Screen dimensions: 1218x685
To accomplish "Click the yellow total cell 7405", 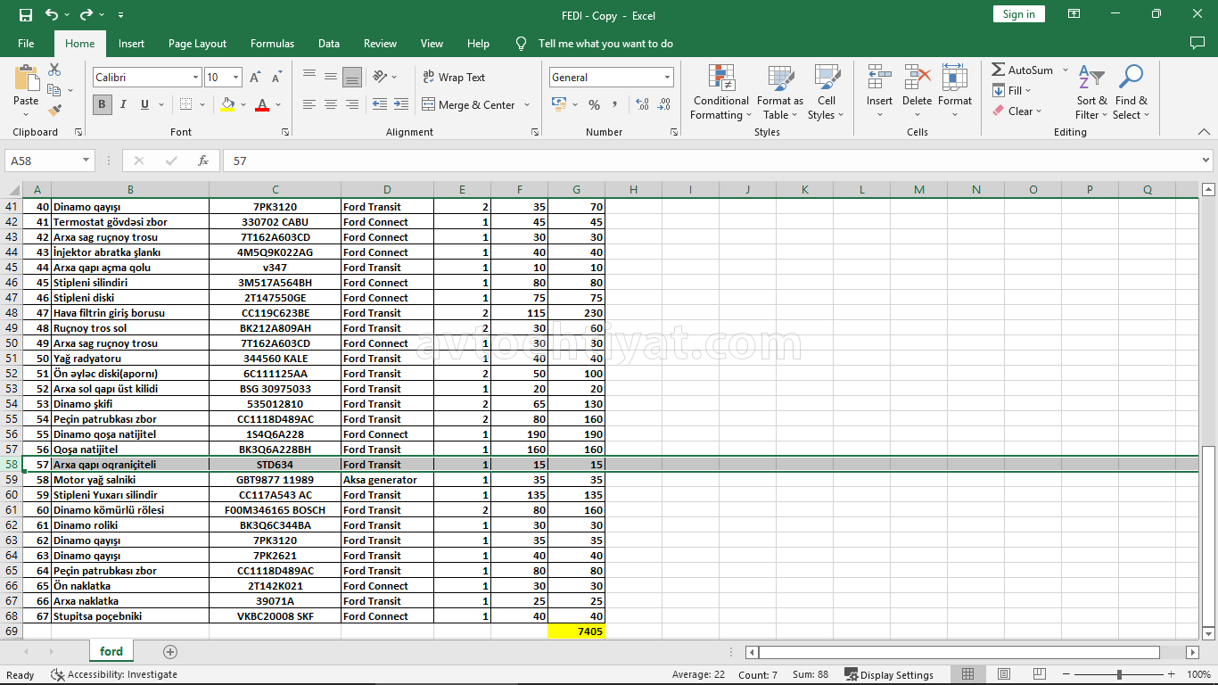I will click(576, 631).
